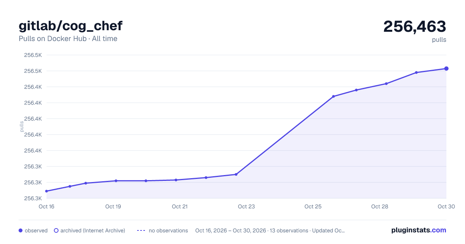
Task: Click the '13 observations' date range footer text
Action: click(x=270, y=230)
